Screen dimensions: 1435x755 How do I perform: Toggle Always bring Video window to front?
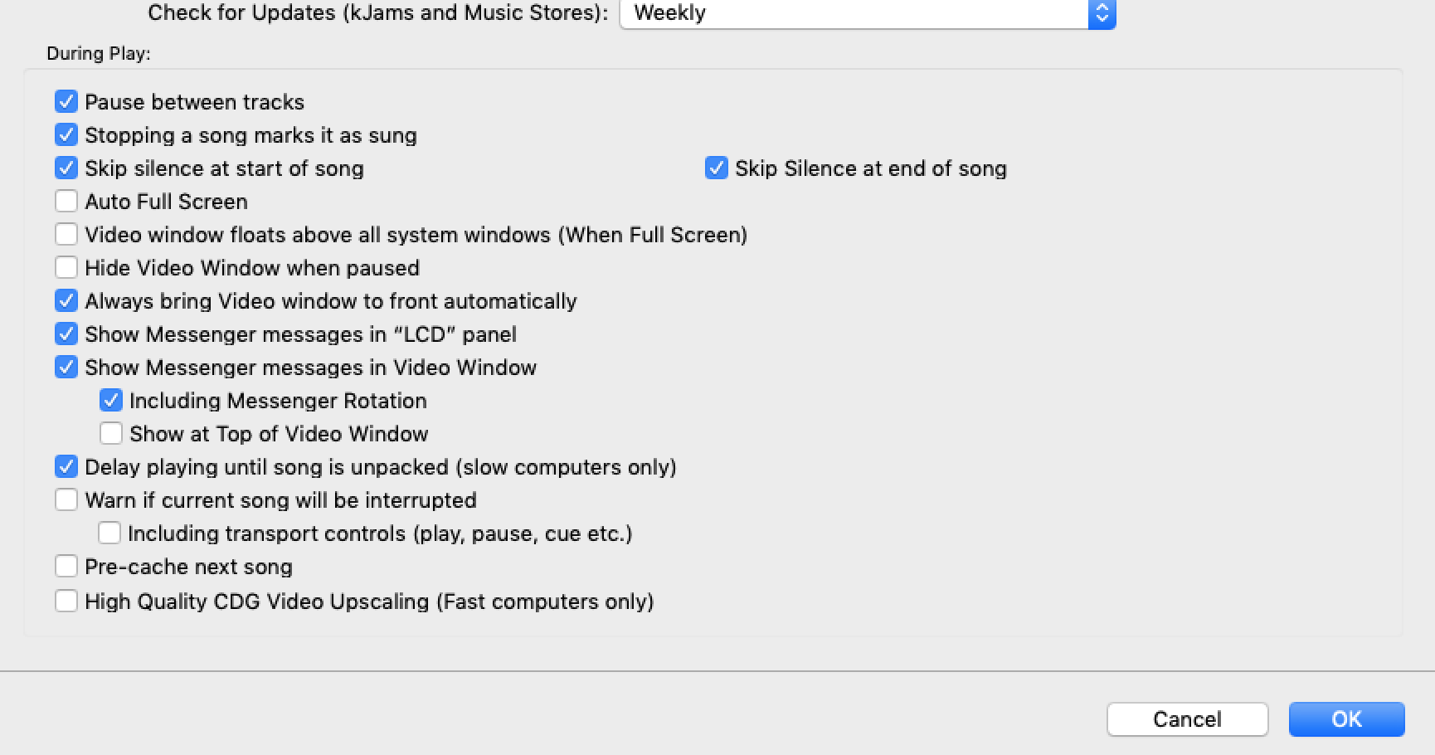[66, 301]
